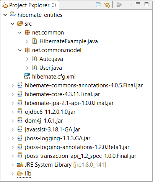This screenshot has height=182, width=153.
Task: Expand HibernateExample.java file node
Action: (27, 41)
